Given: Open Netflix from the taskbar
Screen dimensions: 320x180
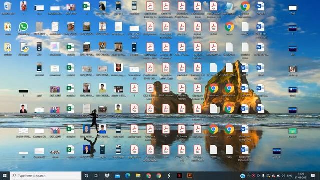Looking at the screenshot, I should tap(179, 175).
